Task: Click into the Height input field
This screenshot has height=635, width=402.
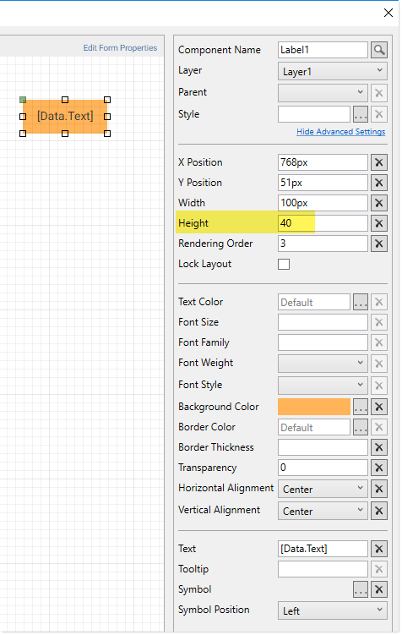Action: pos(323,223)
